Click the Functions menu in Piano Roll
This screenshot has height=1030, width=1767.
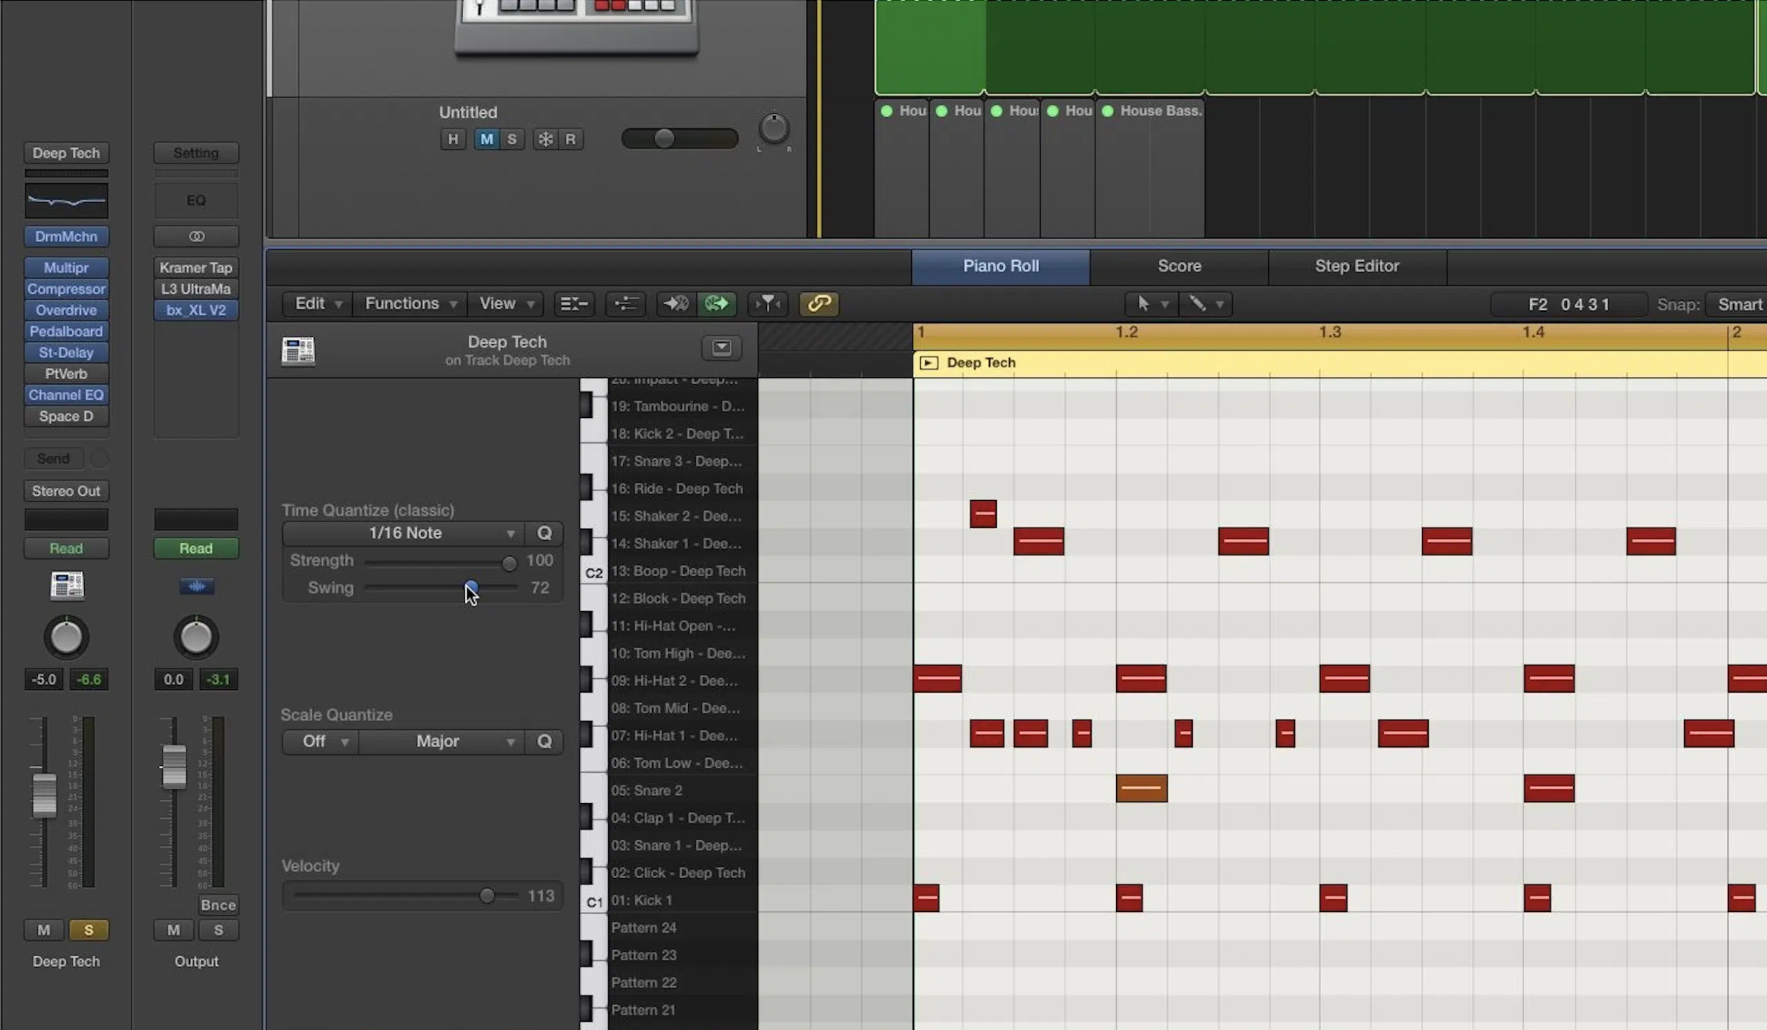(402, 303)
